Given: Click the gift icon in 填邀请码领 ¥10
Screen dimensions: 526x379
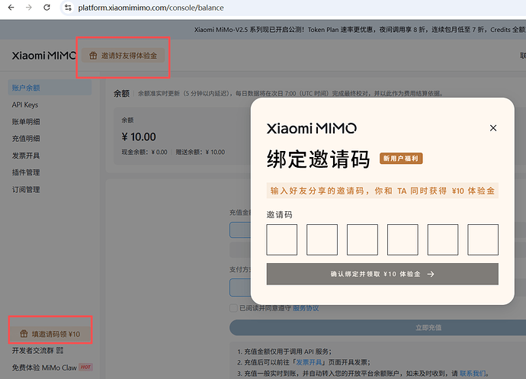Looking at the screenshot, I should point(24,334).
